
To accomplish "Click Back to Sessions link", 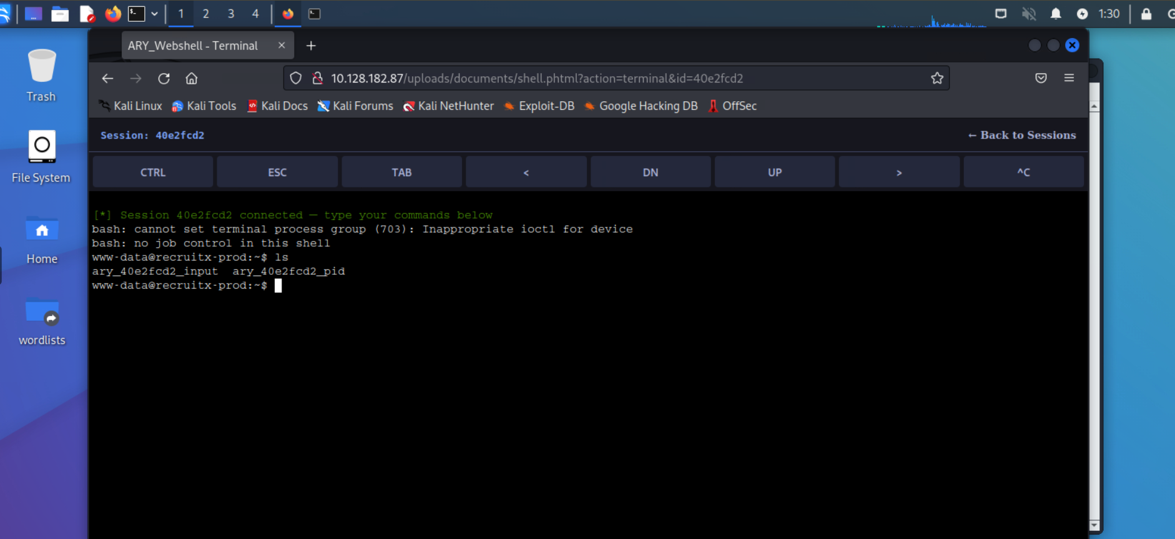I will point(1022,136).
